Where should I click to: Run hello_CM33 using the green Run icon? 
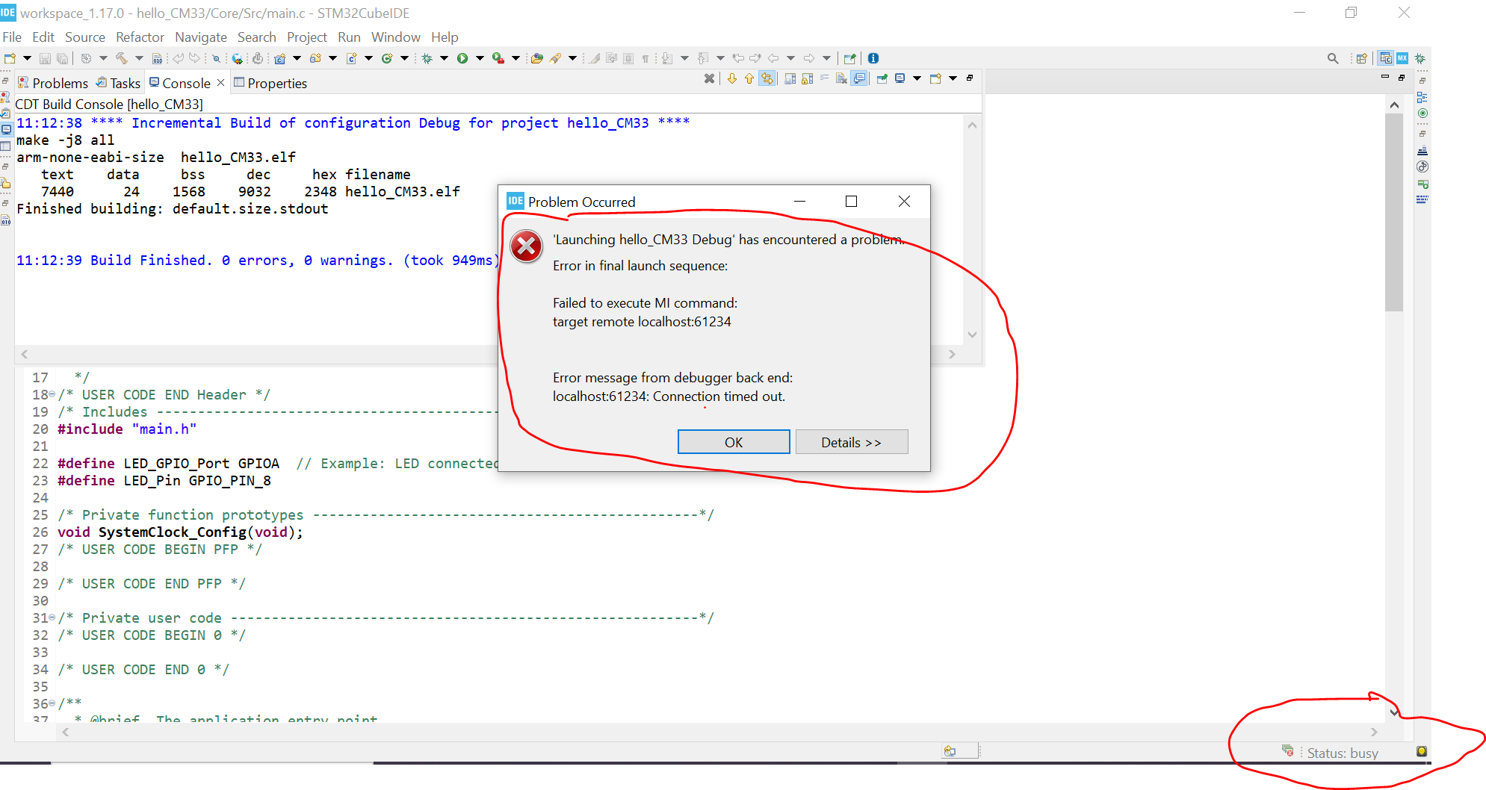click(463, 57)
